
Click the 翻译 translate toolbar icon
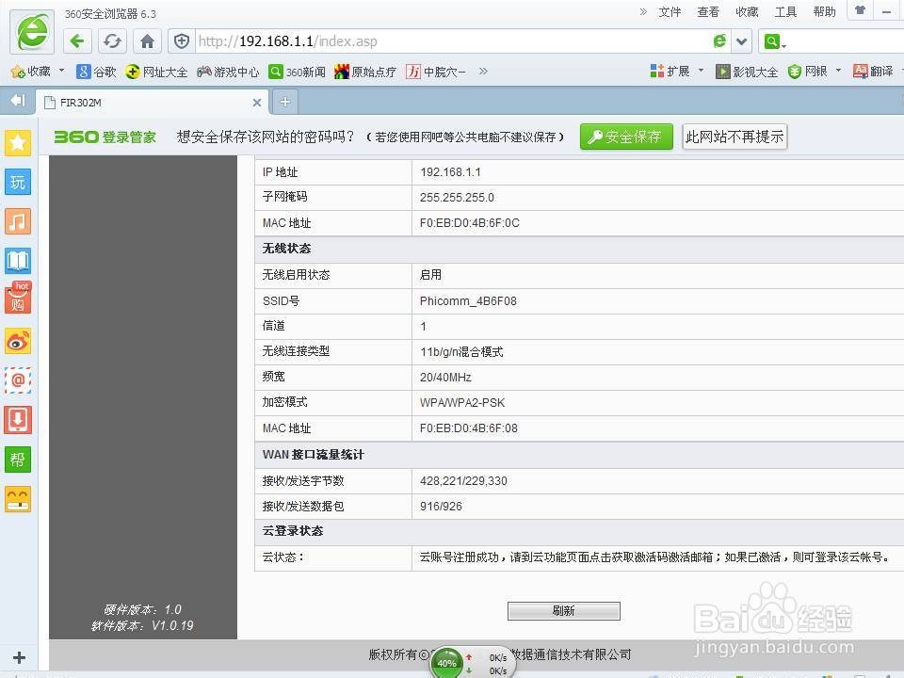[x=874, y=71]
